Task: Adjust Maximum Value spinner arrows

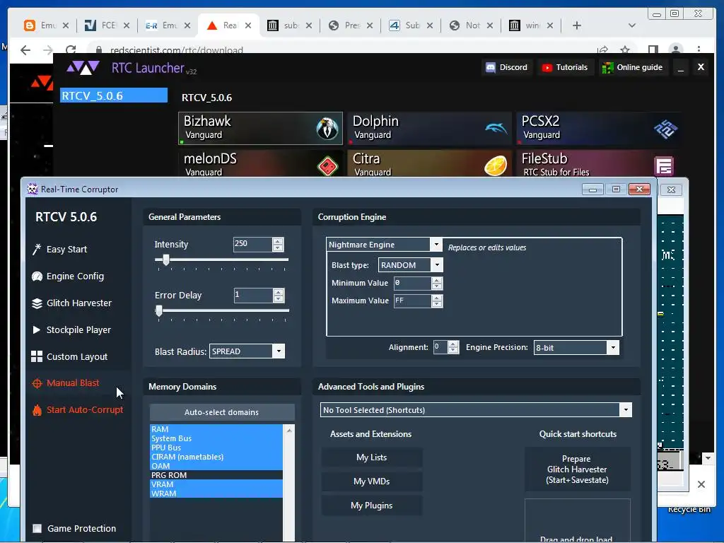Action: [x=436, y=301]
